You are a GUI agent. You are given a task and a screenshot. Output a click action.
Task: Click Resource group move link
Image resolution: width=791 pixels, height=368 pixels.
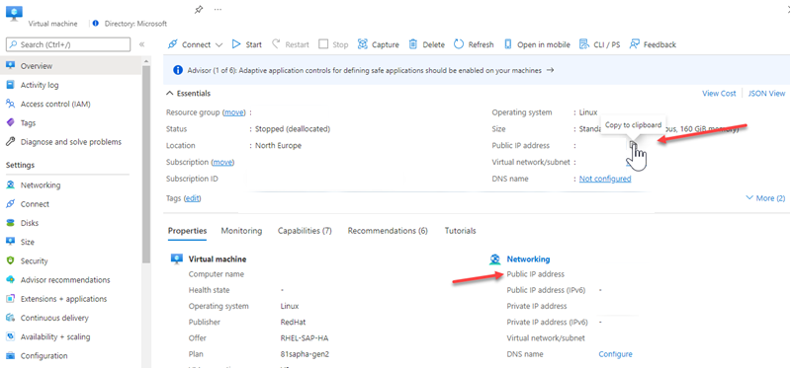[234, 112]
